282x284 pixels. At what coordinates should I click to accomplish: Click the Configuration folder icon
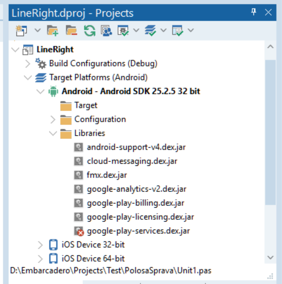(66, 120)
